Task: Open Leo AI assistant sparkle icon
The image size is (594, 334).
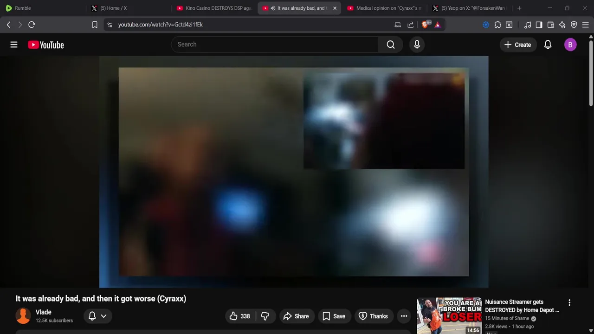Action: (x=562, y=25)
